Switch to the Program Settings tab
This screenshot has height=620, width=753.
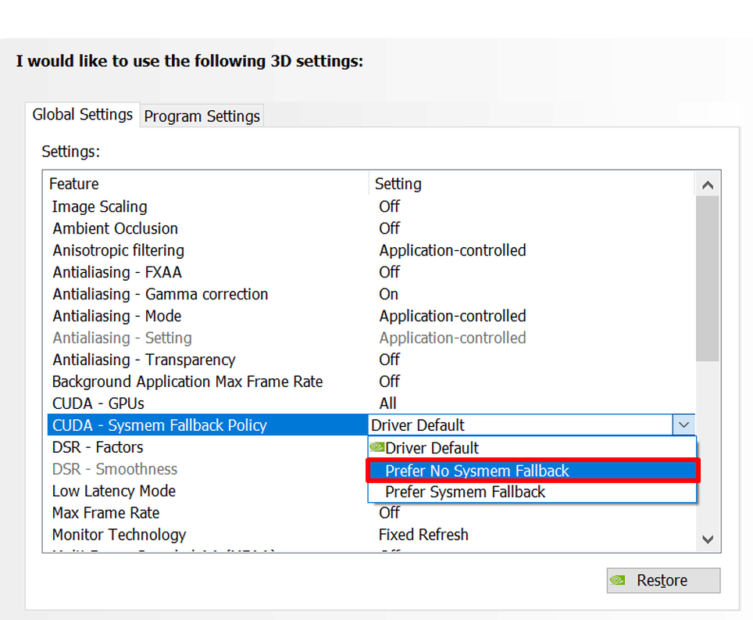[202, 116]
